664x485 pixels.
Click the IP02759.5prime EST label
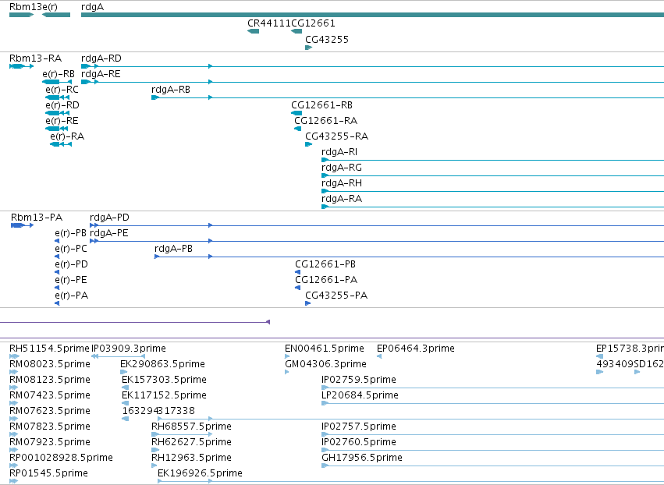pos(359,380)
